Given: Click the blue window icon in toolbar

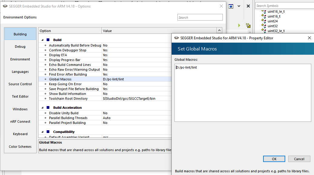Looking at the screenshot, I should [231, 6].
